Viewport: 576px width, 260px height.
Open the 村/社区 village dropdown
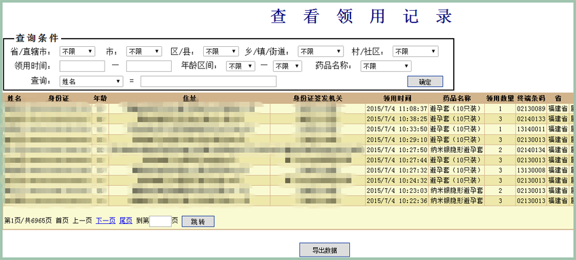(416, 52)
